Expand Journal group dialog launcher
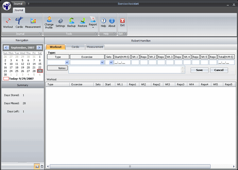Viewport: 238px width, 170px height. coord(40,34)
